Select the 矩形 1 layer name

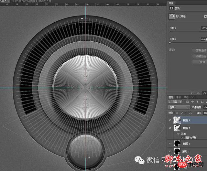click(186, 152)
